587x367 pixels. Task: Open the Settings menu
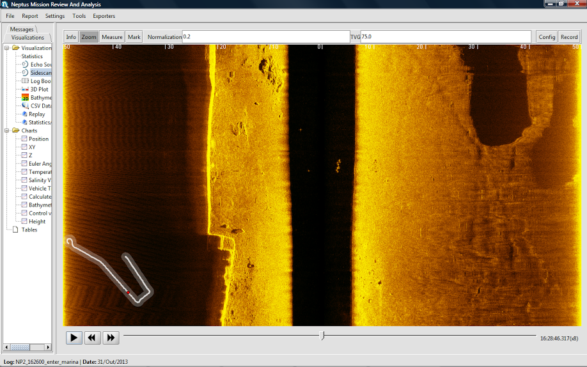tap(54, 16)
